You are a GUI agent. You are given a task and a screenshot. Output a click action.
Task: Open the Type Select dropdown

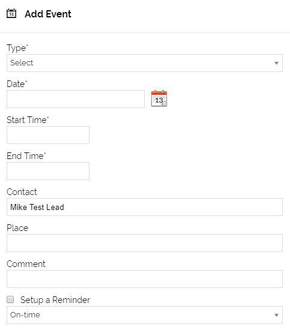145,63
